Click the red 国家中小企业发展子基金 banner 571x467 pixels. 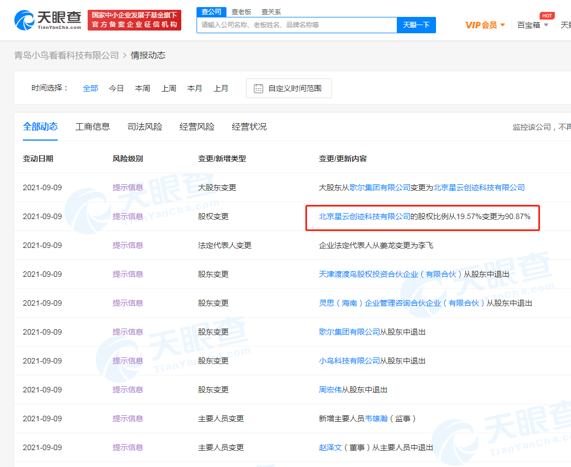(134, 20)
